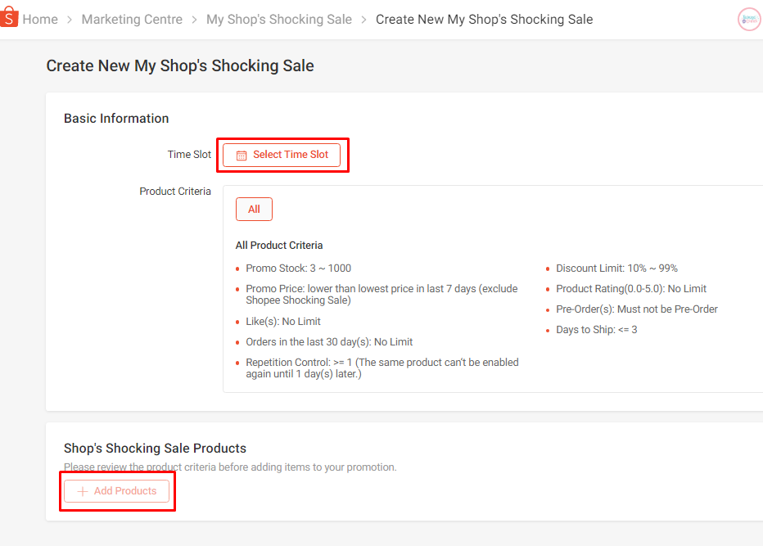
Task: Click the Discount Limit: 10% ~ 99% text
Action: 616,268
